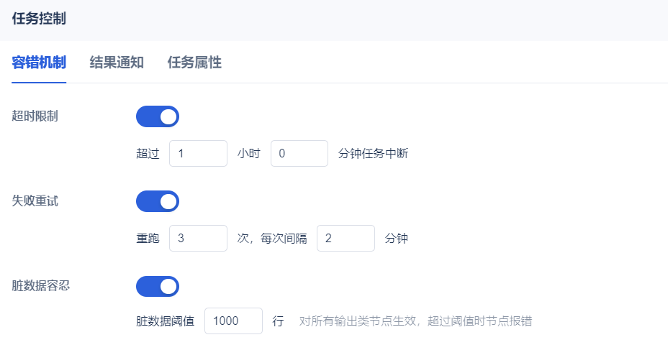Image resolution: width=668 pixels, height=345 pixels.
Task: Select the 每次间隔 minutes input field
Action: 346,239
